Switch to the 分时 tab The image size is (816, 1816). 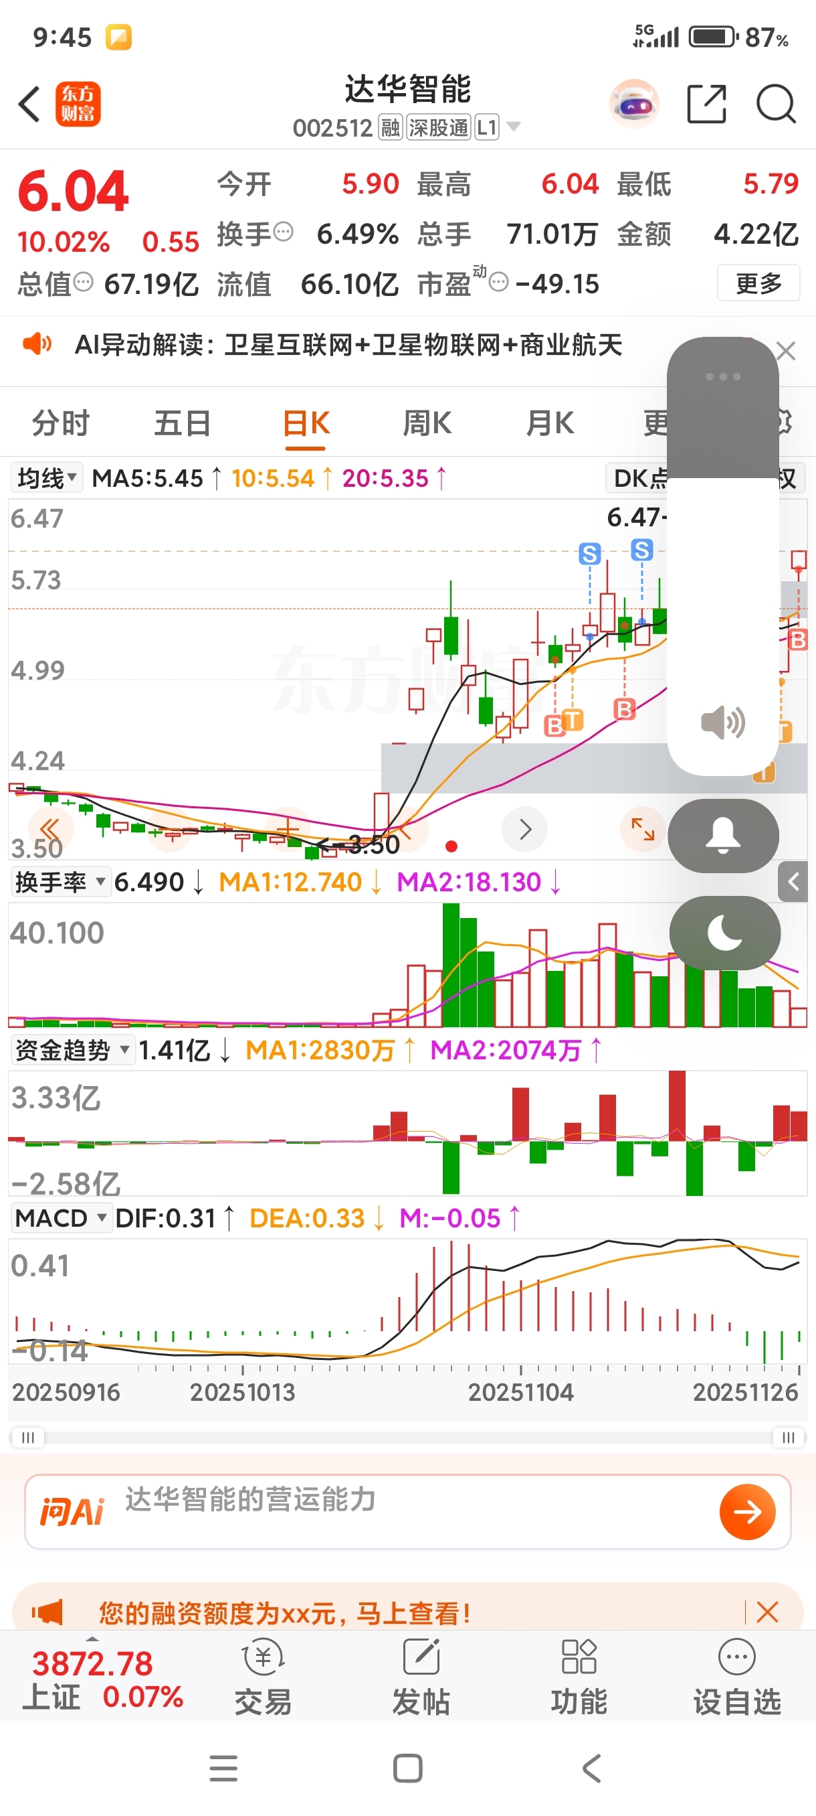click(61, 424)
